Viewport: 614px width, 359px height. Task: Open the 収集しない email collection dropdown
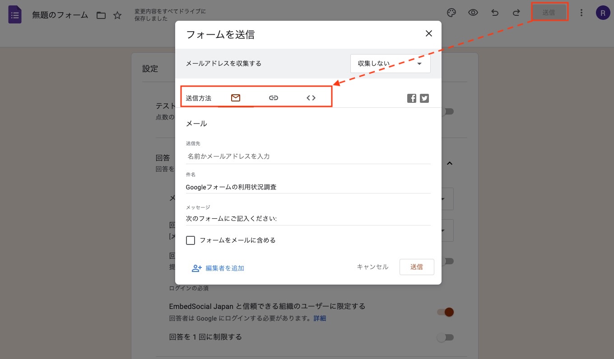(391, 64)
